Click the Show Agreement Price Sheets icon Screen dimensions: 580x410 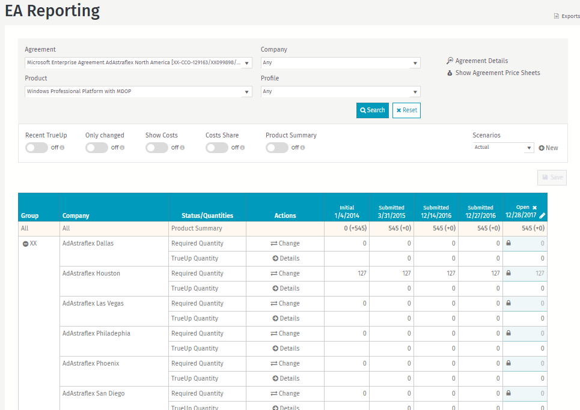click(x=450, y=73)
